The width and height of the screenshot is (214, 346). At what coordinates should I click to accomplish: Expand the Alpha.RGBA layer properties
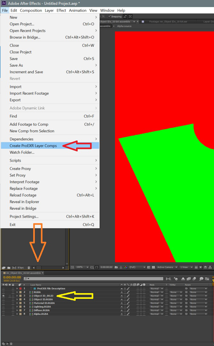click(17, 314)
